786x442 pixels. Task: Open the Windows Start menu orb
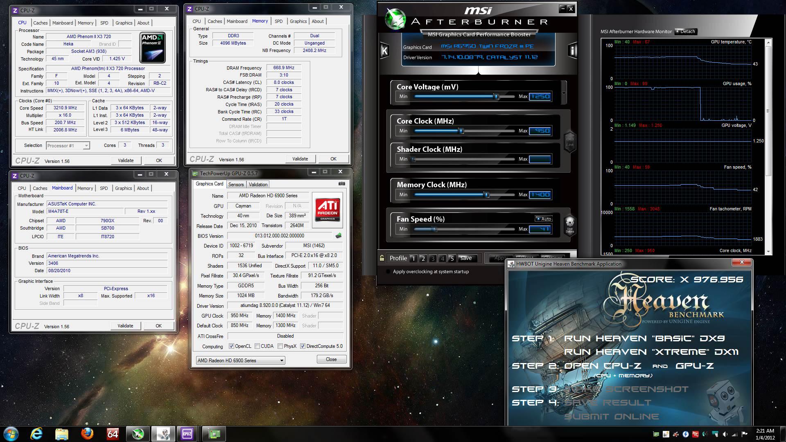[x=11, y=434]
